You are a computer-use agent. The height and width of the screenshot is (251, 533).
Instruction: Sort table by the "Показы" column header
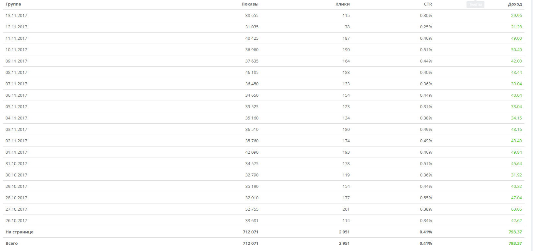click(250, 4)
